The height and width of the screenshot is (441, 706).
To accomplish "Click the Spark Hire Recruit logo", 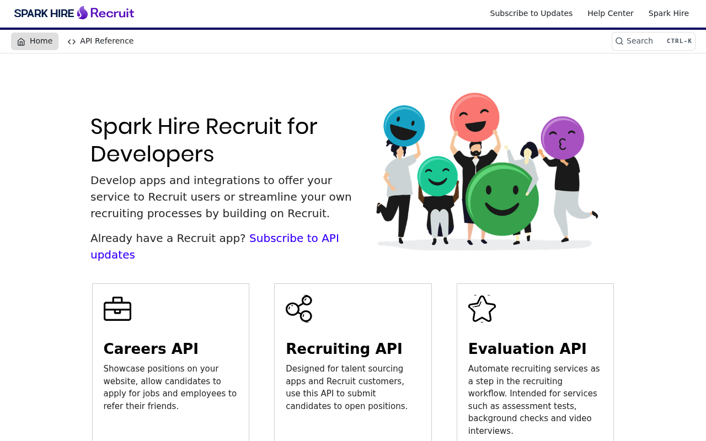I will (x=74, y=13).
